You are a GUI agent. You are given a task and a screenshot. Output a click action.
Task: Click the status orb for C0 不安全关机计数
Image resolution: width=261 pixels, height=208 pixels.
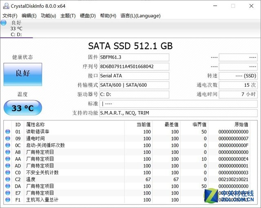coord(8,173)
